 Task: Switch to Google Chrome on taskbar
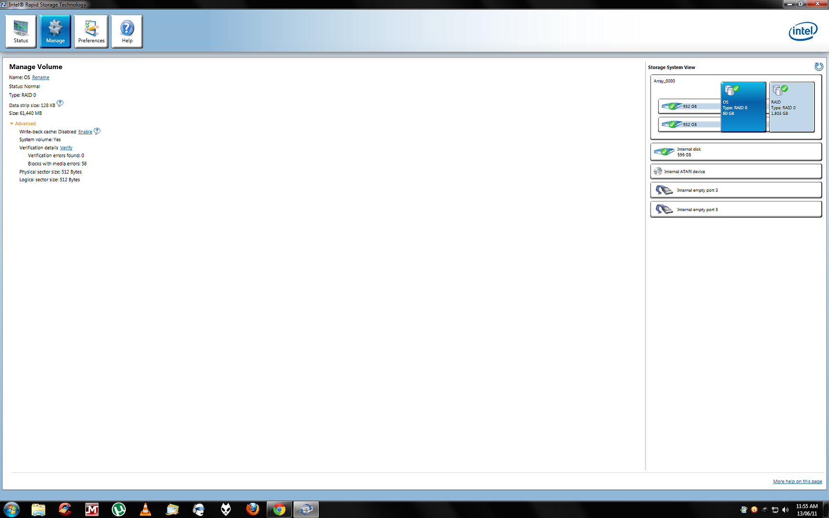click(279, 509)
